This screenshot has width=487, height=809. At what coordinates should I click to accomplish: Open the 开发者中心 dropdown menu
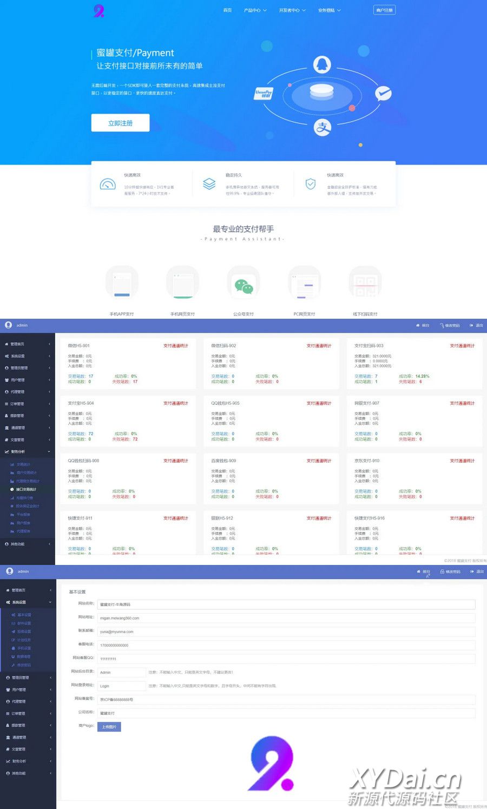coord(292,10)
